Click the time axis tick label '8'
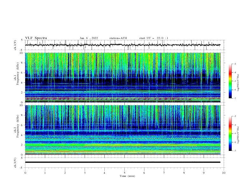Screen dimensions: 252x194 (184, 173)
